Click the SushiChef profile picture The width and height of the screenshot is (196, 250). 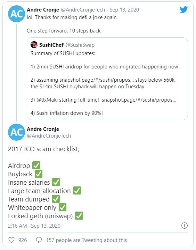point(34,45)
